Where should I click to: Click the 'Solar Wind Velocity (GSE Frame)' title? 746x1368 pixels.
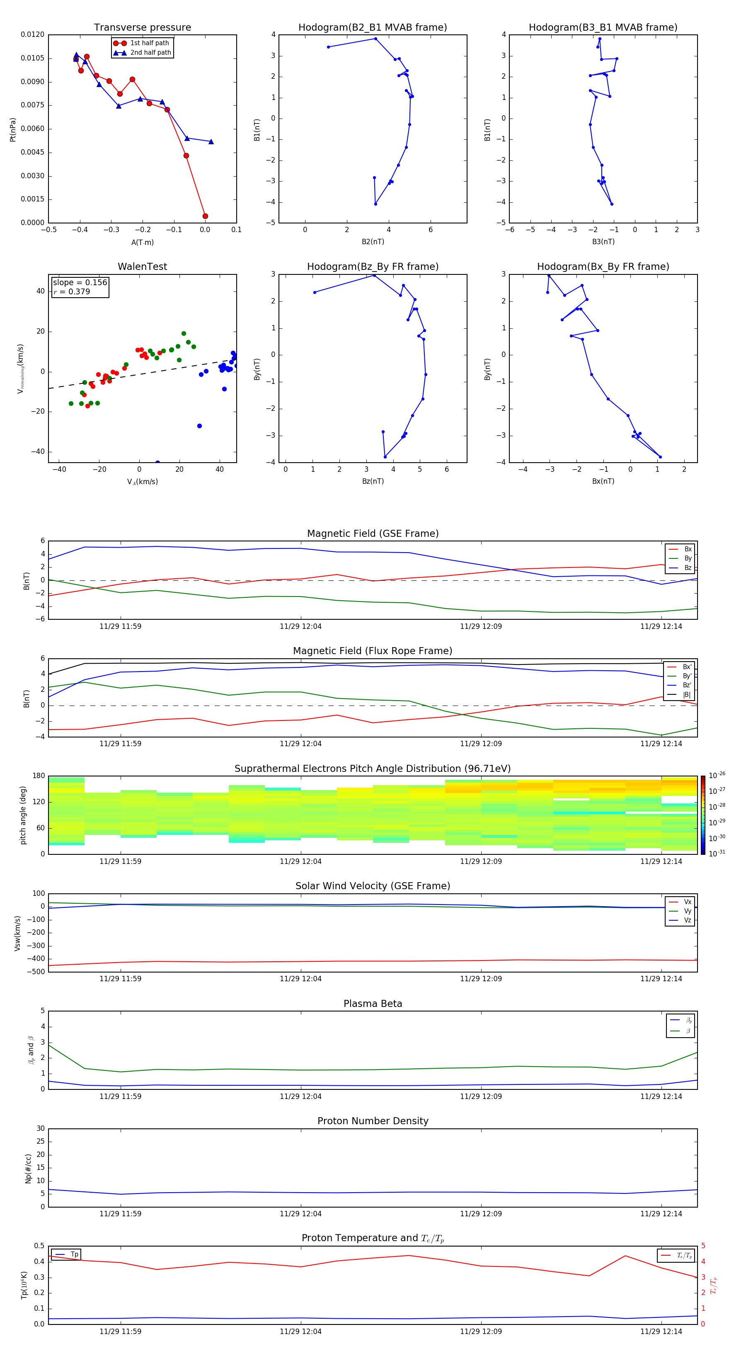click(x=373, y=886)
